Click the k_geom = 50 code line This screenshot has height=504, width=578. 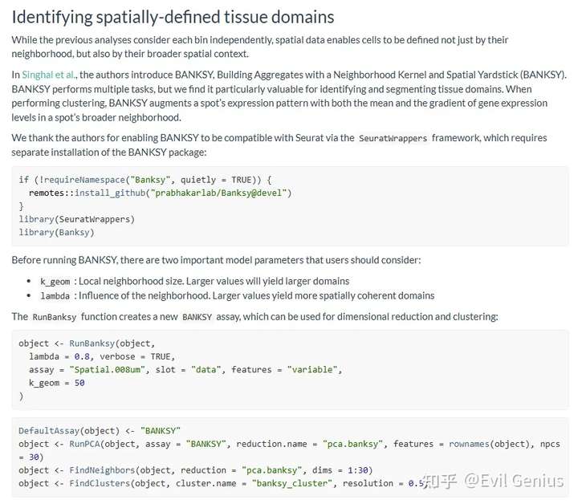click(x=57, y=383)
